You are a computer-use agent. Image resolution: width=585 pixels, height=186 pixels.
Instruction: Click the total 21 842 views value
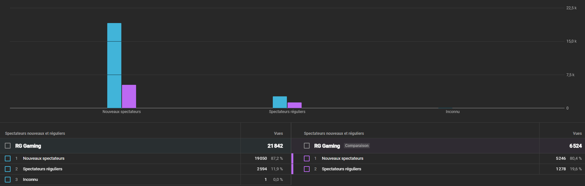(275, 146)
